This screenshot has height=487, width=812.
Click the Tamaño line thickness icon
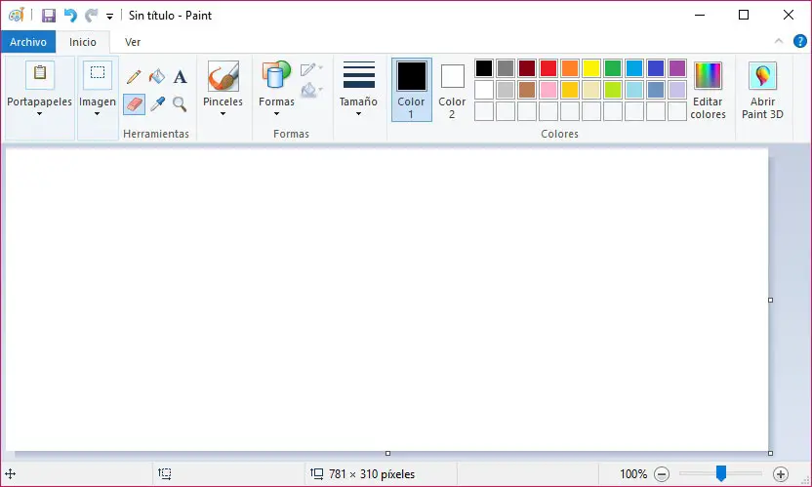click(358, 75)
